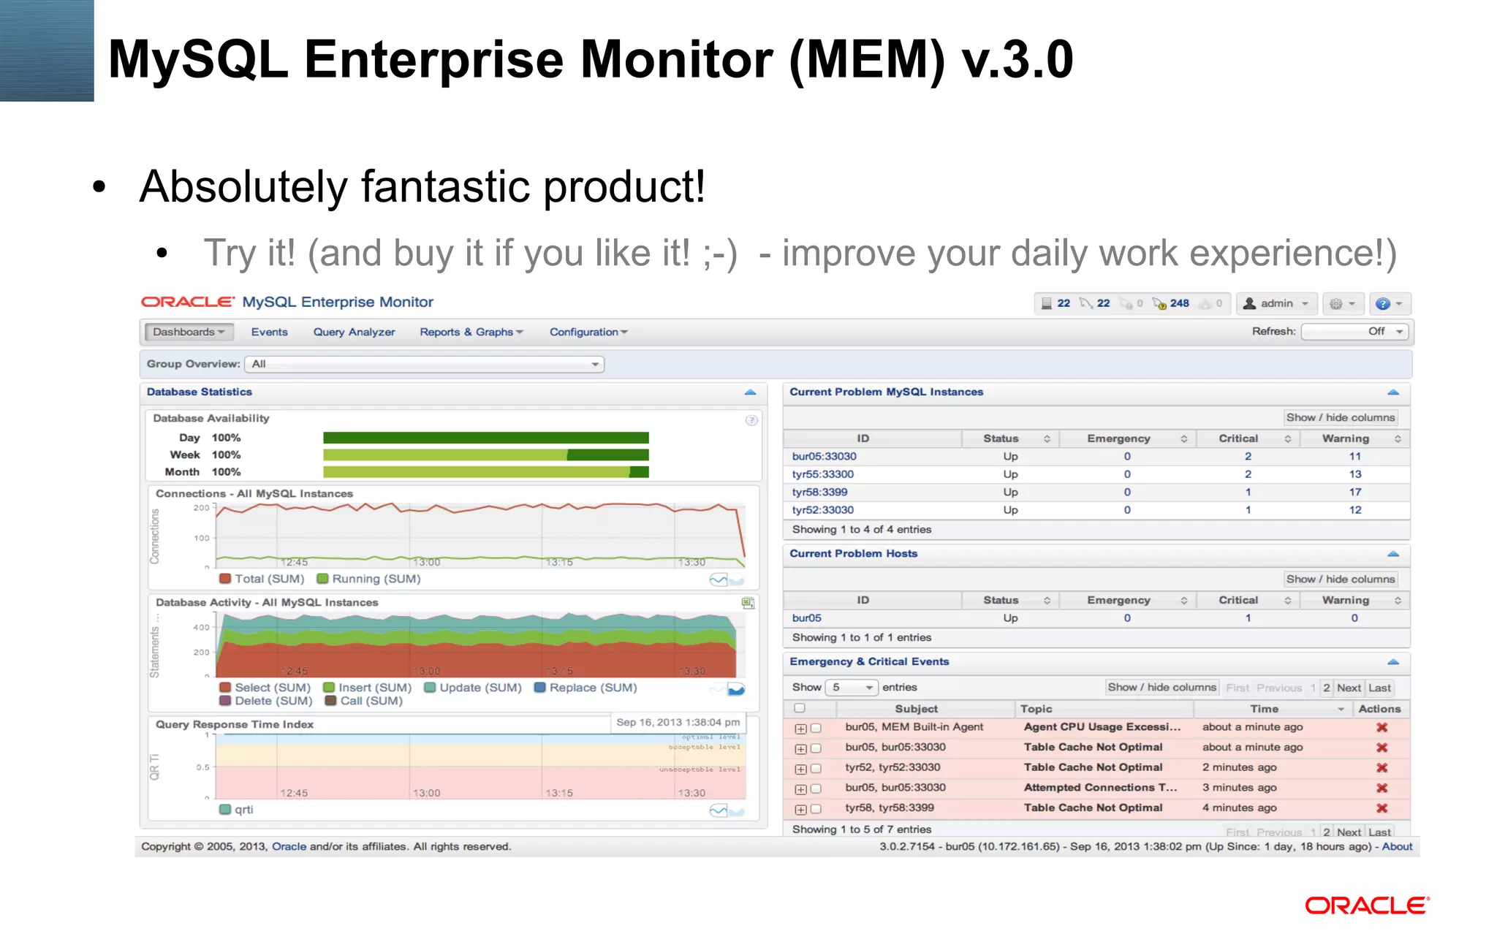
Task: Toggle the qrti legend series
Action: 236,810
